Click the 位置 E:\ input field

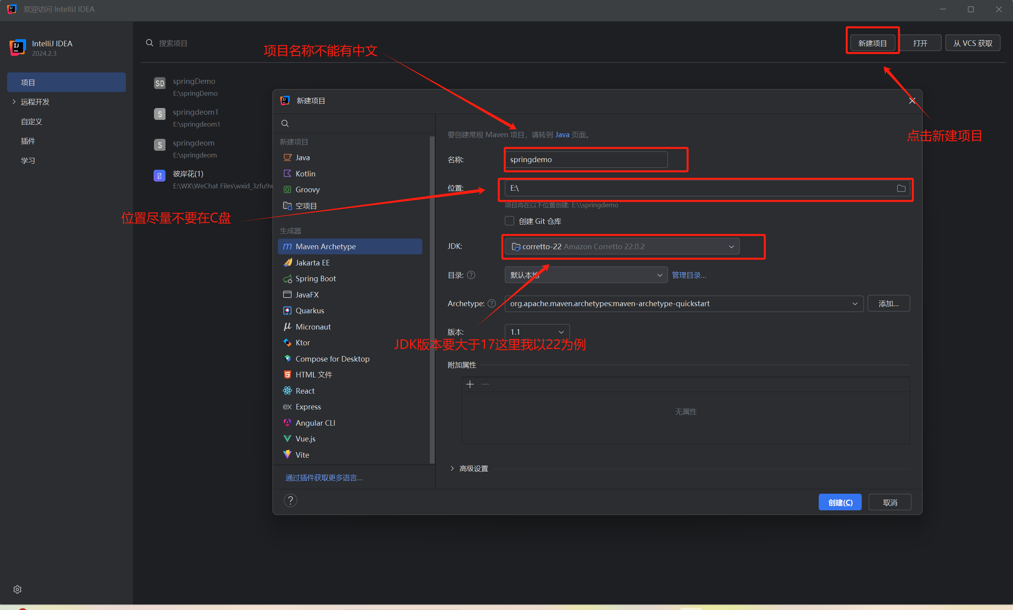click(707, 188)
